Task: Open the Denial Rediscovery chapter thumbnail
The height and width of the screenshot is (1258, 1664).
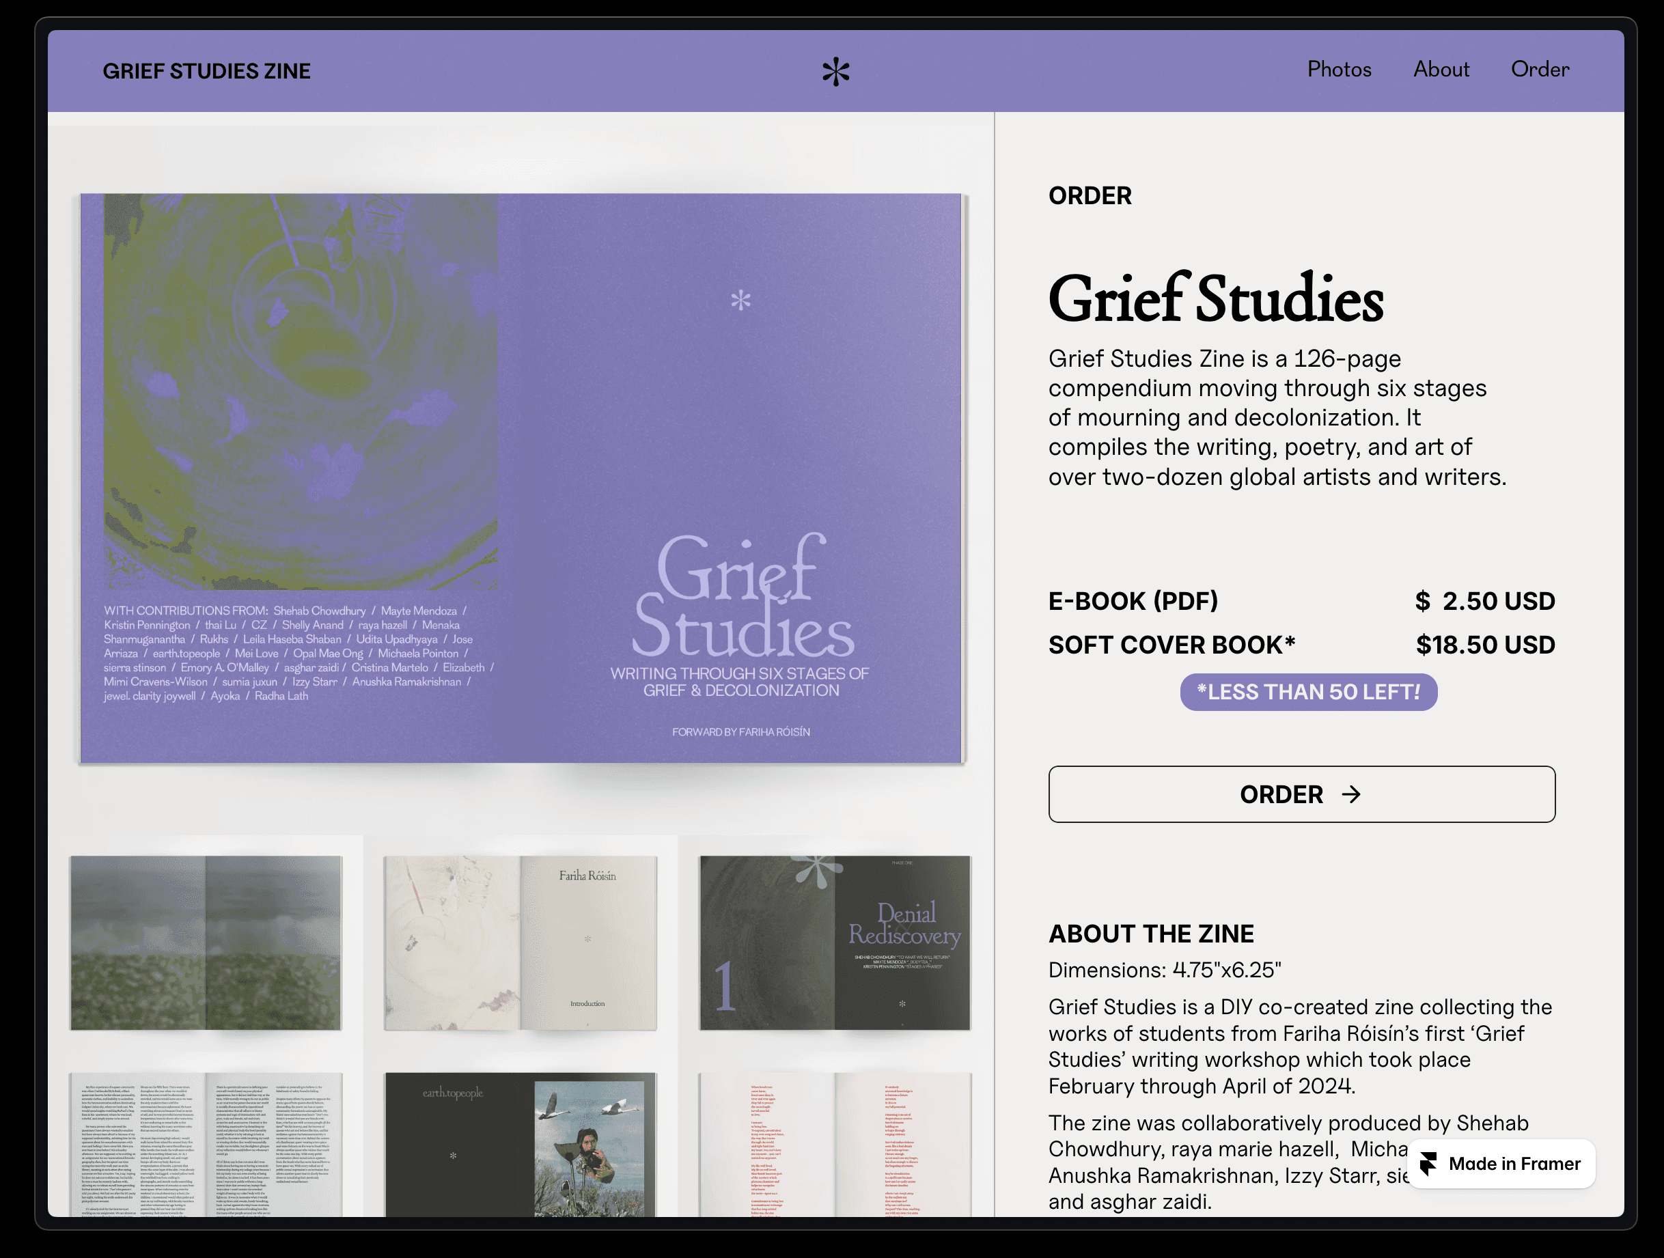Action: 835,942
